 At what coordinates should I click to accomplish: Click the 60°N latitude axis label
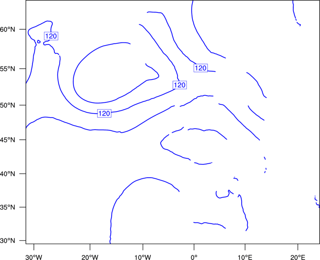(x=8, y=30)
